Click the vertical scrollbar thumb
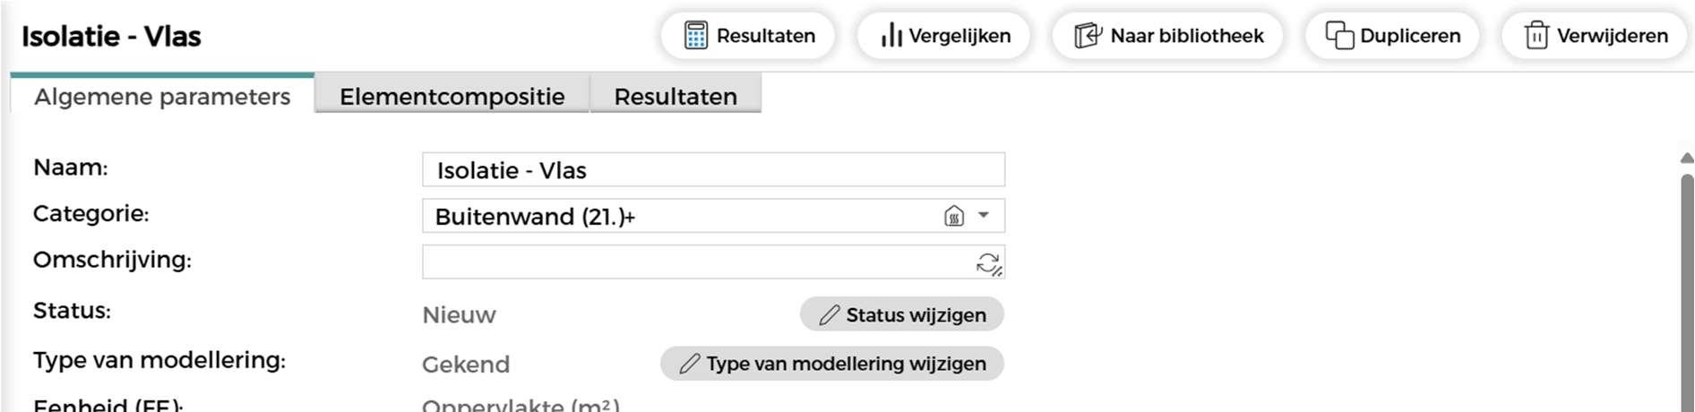Image resolution: width=1695 pixels, height=412 pixels. click(1686, 287)
